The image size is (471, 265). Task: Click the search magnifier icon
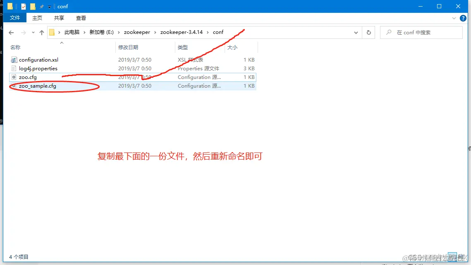(x=389, y=32)
